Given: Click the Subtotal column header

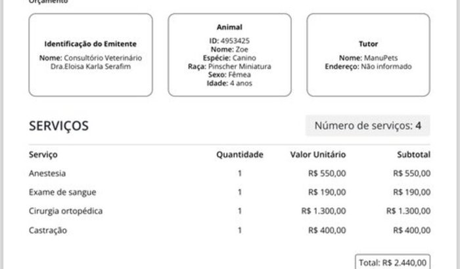Looking at the screenshot, I should pos(413,155).
